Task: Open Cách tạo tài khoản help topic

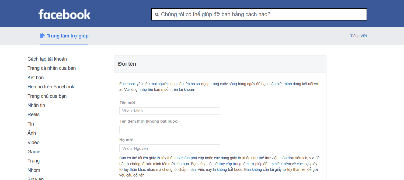Action: 47,59
